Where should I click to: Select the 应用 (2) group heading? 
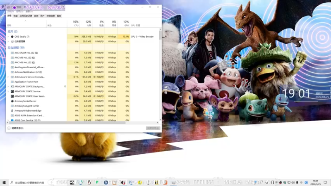12,31
